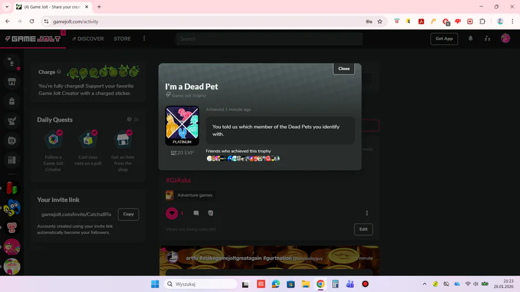The height and width of the screenshot is (292, 520).
Task: Open the password key icon in address bar
Action: coord(369,21)
